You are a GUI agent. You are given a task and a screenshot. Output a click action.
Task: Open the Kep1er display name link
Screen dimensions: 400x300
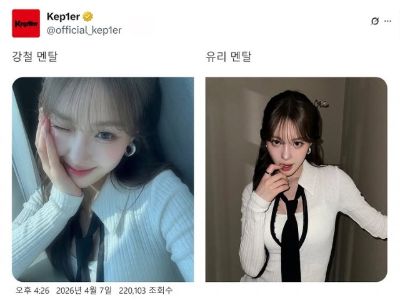63,17
